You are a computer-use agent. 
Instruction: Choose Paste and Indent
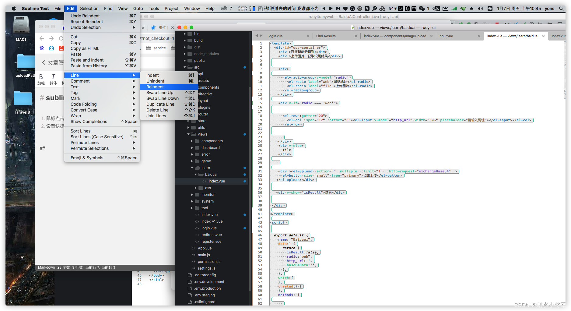coord(102,60)
